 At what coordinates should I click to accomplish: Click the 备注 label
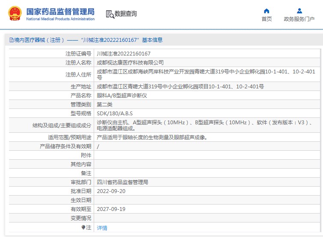pyautogui.click(x=86, y=173)
